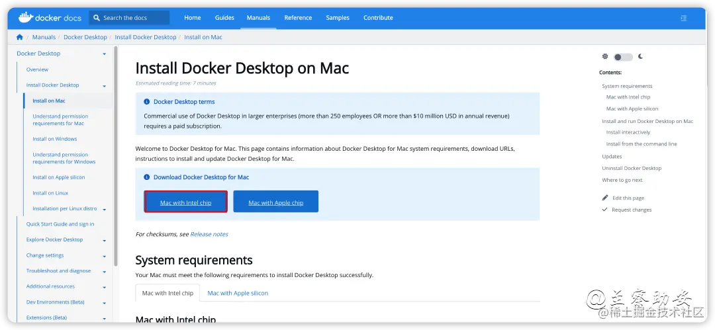Open Install on Linux in the sidebar

50,193
